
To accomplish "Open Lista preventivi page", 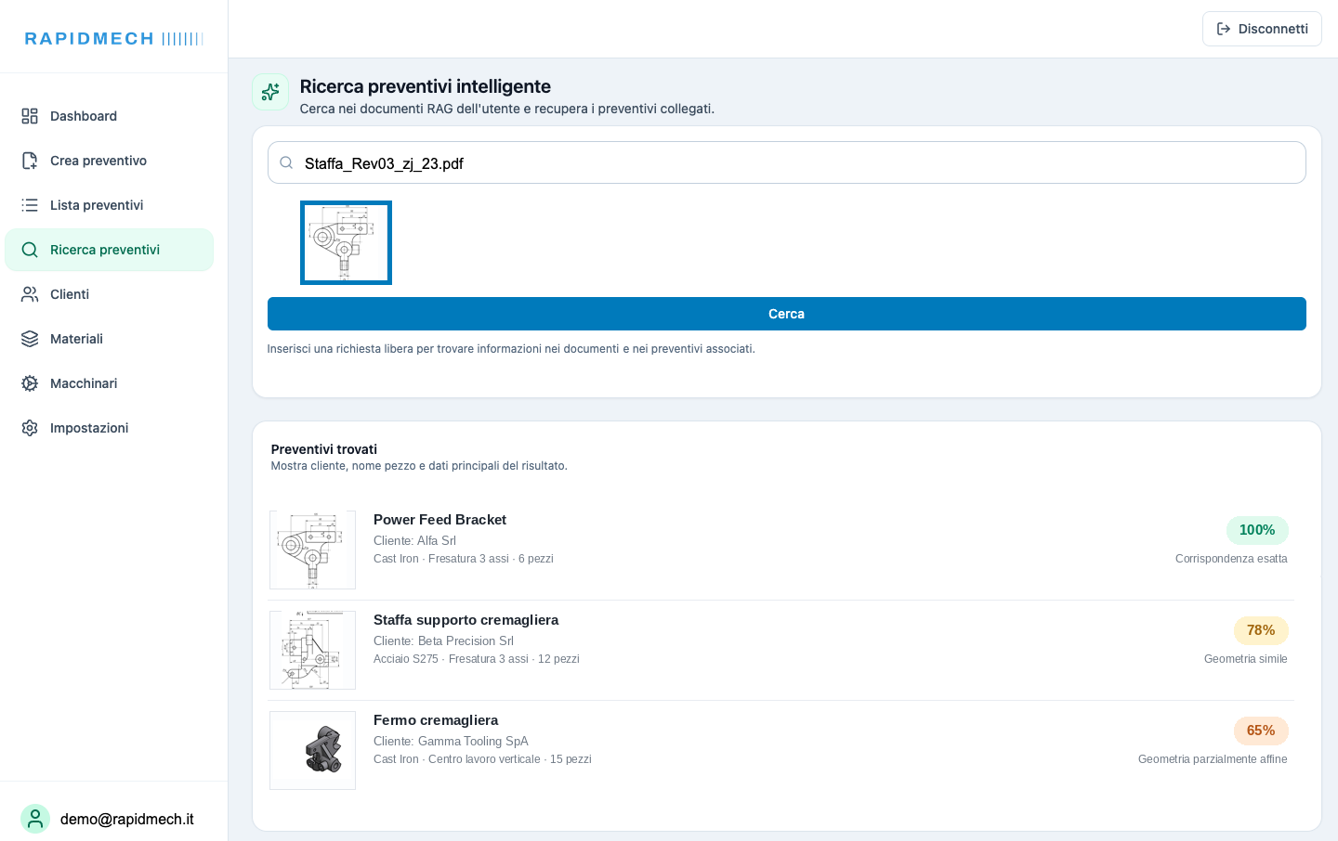I will pyautogui.click(x=110, y=205).
